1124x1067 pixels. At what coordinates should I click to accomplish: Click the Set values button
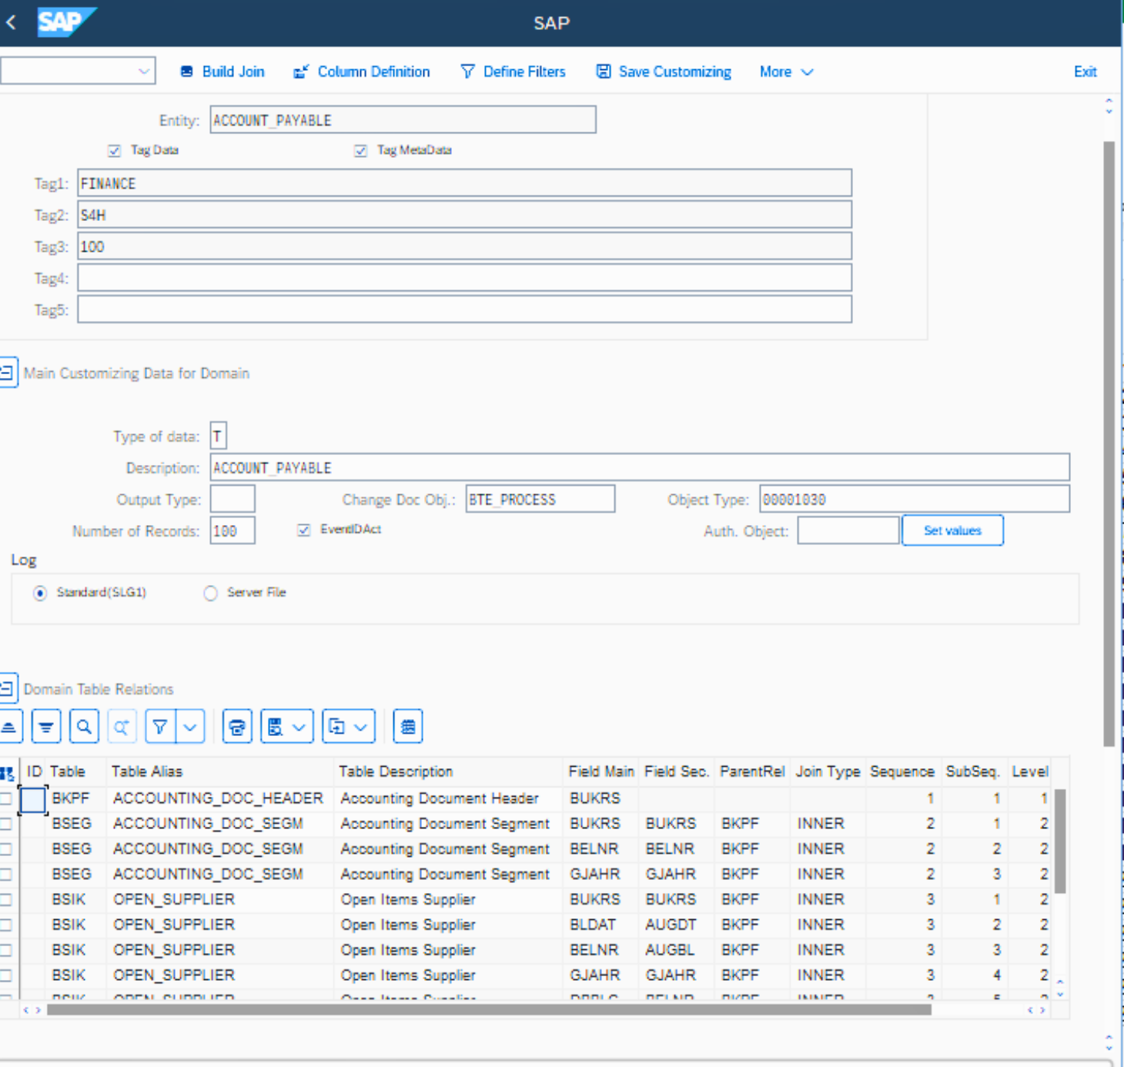tap(952, 530)
